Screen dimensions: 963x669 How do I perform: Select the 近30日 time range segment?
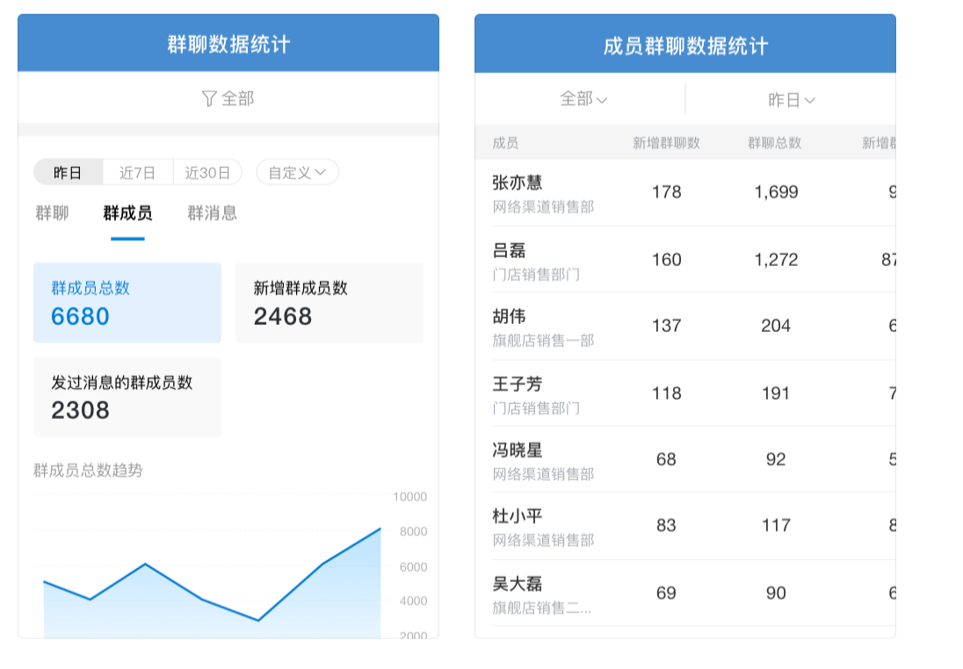207,172
